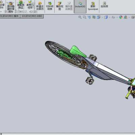This screenshot has height=135, width=135.
Task: Create an Exploded View
Action: click(60, 6)
